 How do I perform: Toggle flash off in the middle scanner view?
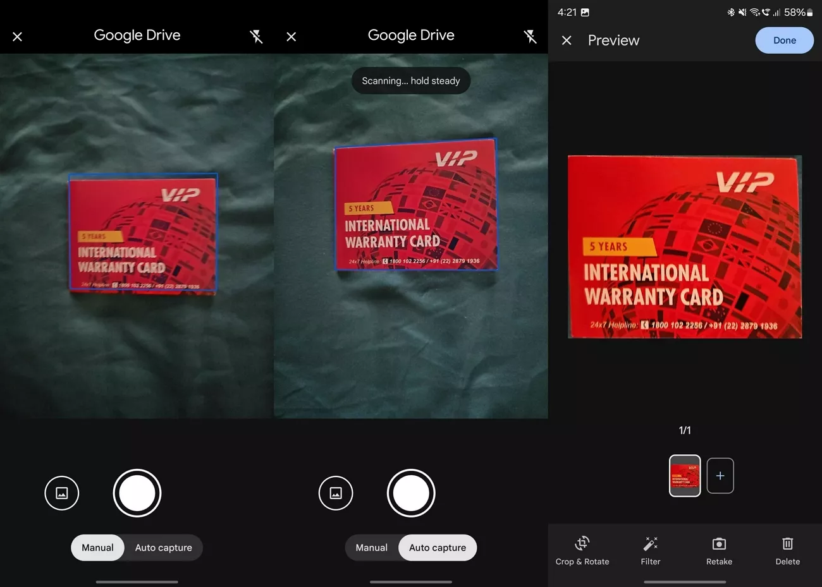(x=531, y=36)
